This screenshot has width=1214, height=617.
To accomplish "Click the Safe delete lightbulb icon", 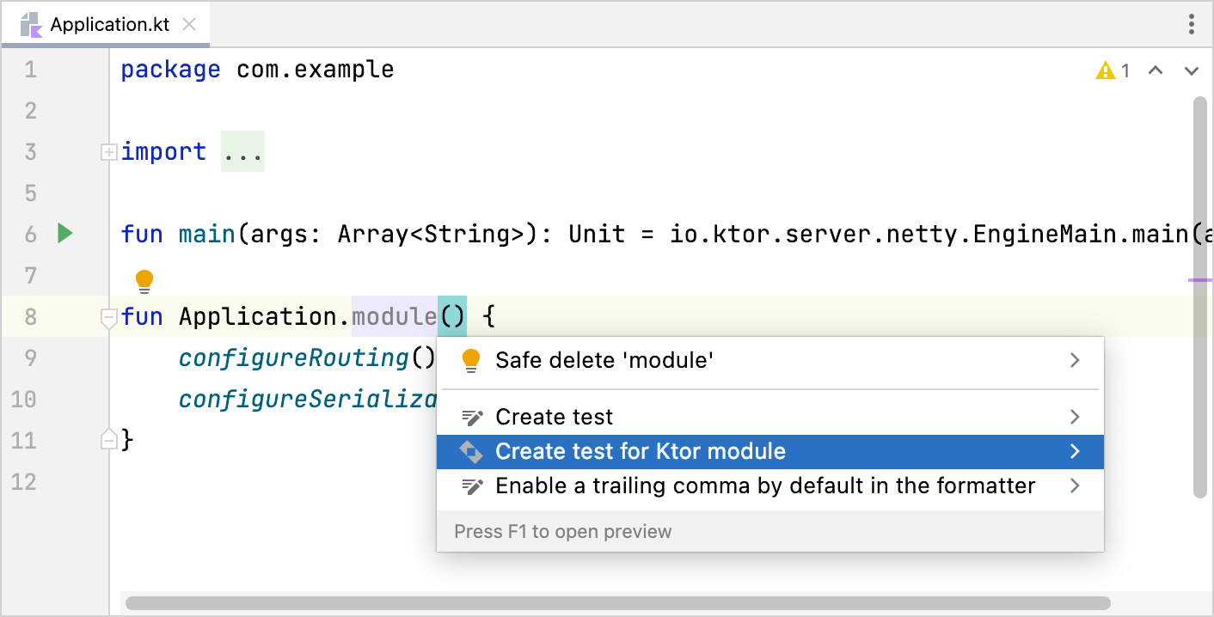I will click(469, 361).
